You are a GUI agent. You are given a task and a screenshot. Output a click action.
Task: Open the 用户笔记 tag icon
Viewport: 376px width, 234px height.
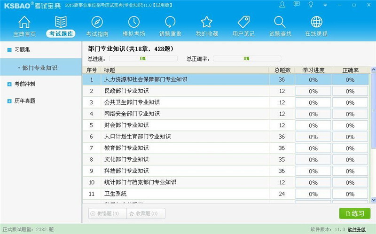[243, 22]
